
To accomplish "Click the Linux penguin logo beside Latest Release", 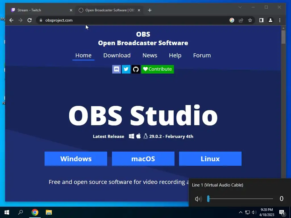I will (145, 136).
